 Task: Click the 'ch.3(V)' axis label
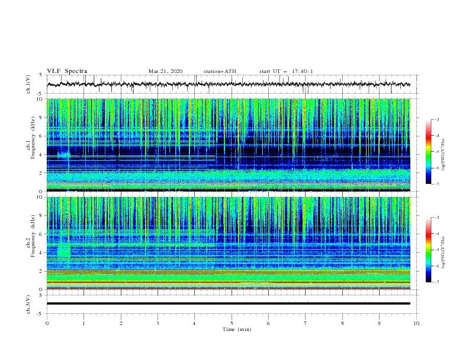(28, 304)
